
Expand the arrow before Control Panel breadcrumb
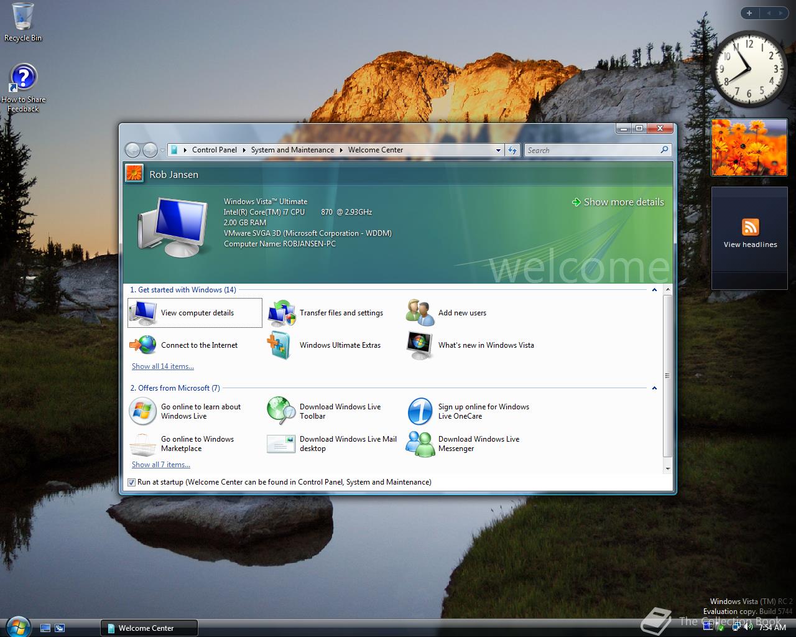coord(185,150)
